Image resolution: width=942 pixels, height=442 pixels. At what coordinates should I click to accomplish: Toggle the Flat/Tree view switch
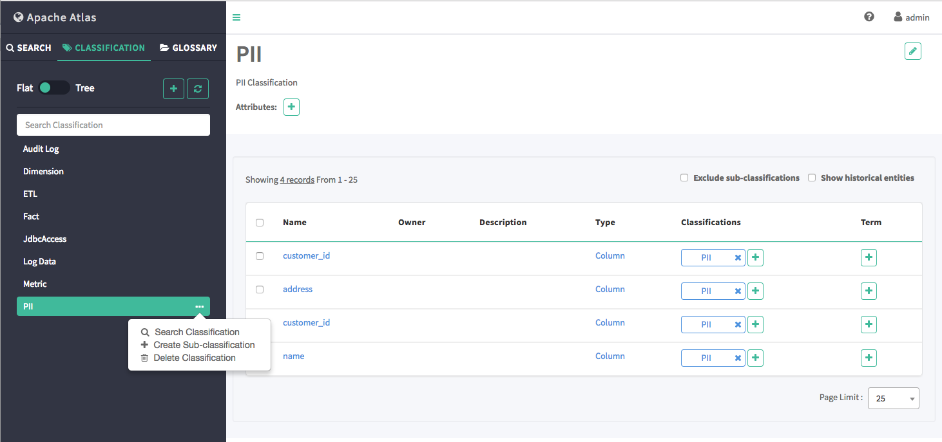coord(54,88)
